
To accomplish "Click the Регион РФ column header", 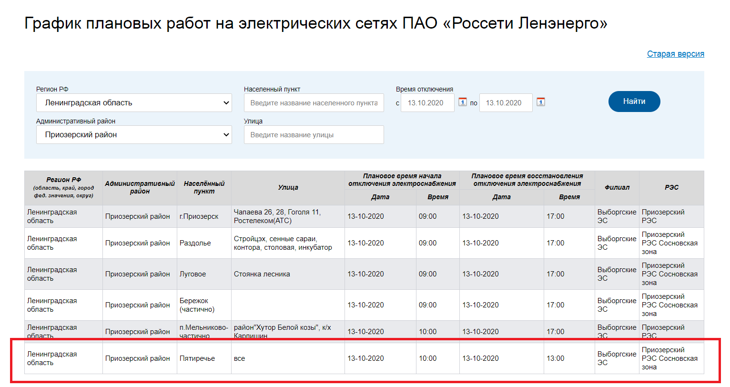I will click(63, 188).
